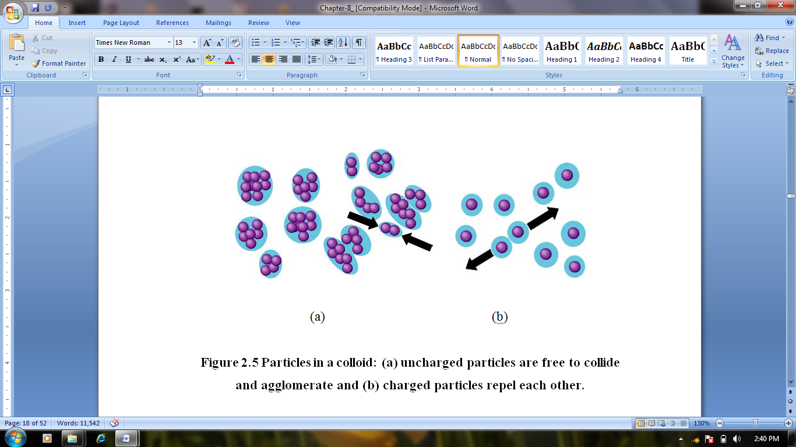
Task: Click the Format Painter brush icon
Action: (x=36, y=63)
